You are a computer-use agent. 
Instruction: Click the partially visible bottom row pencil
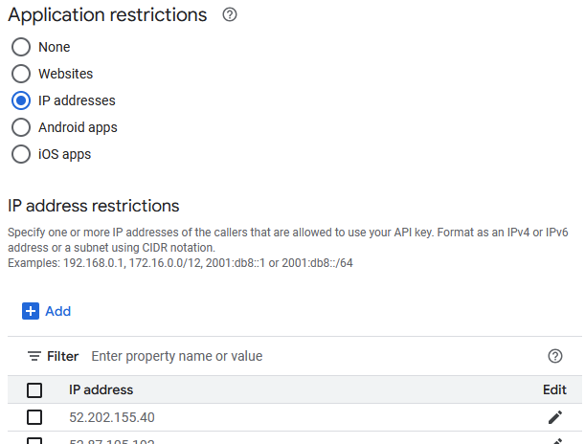tap(554, 441)
